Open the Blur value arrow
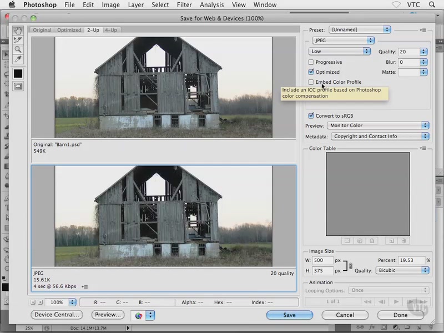This screenshot has width=444, height=333. pos(423,62)
